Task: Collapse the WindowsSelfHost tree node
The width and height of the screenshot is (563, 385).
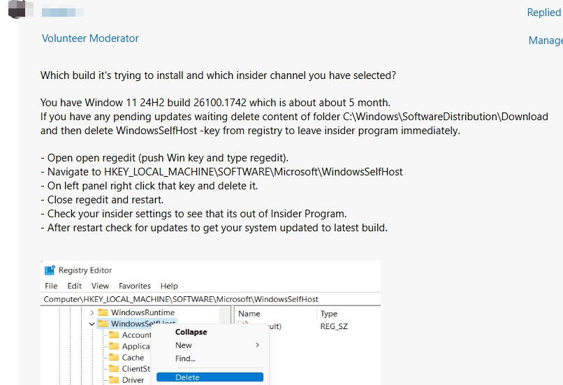Action: [92, 324]
